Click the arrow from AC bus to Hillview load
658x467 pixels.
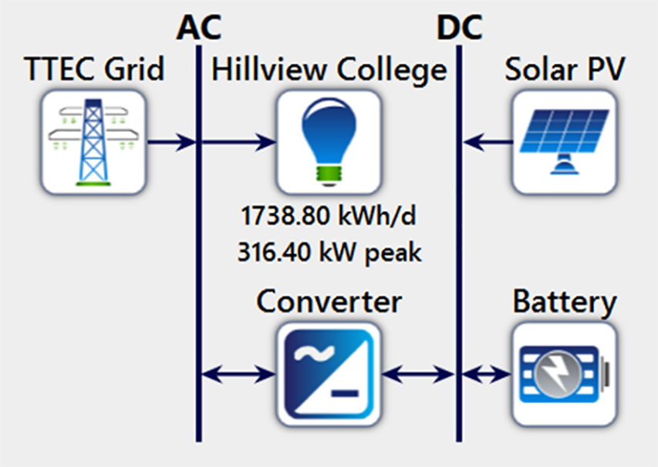pos(239,143)
